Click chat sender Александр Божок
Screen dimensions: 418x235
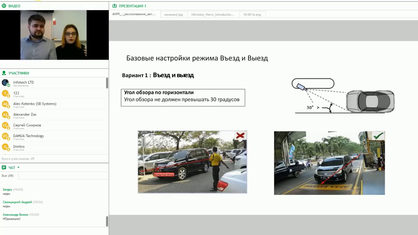(15, 214)
